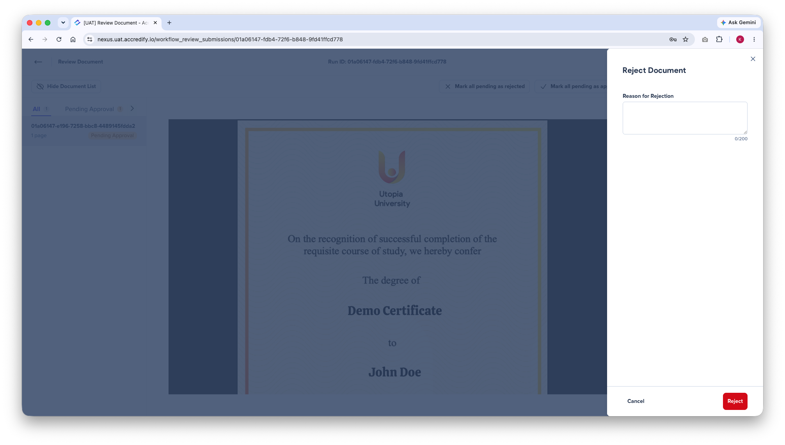Close the Review Document browser tab
This screenshot has width=785, height=445.
(155, 23)
